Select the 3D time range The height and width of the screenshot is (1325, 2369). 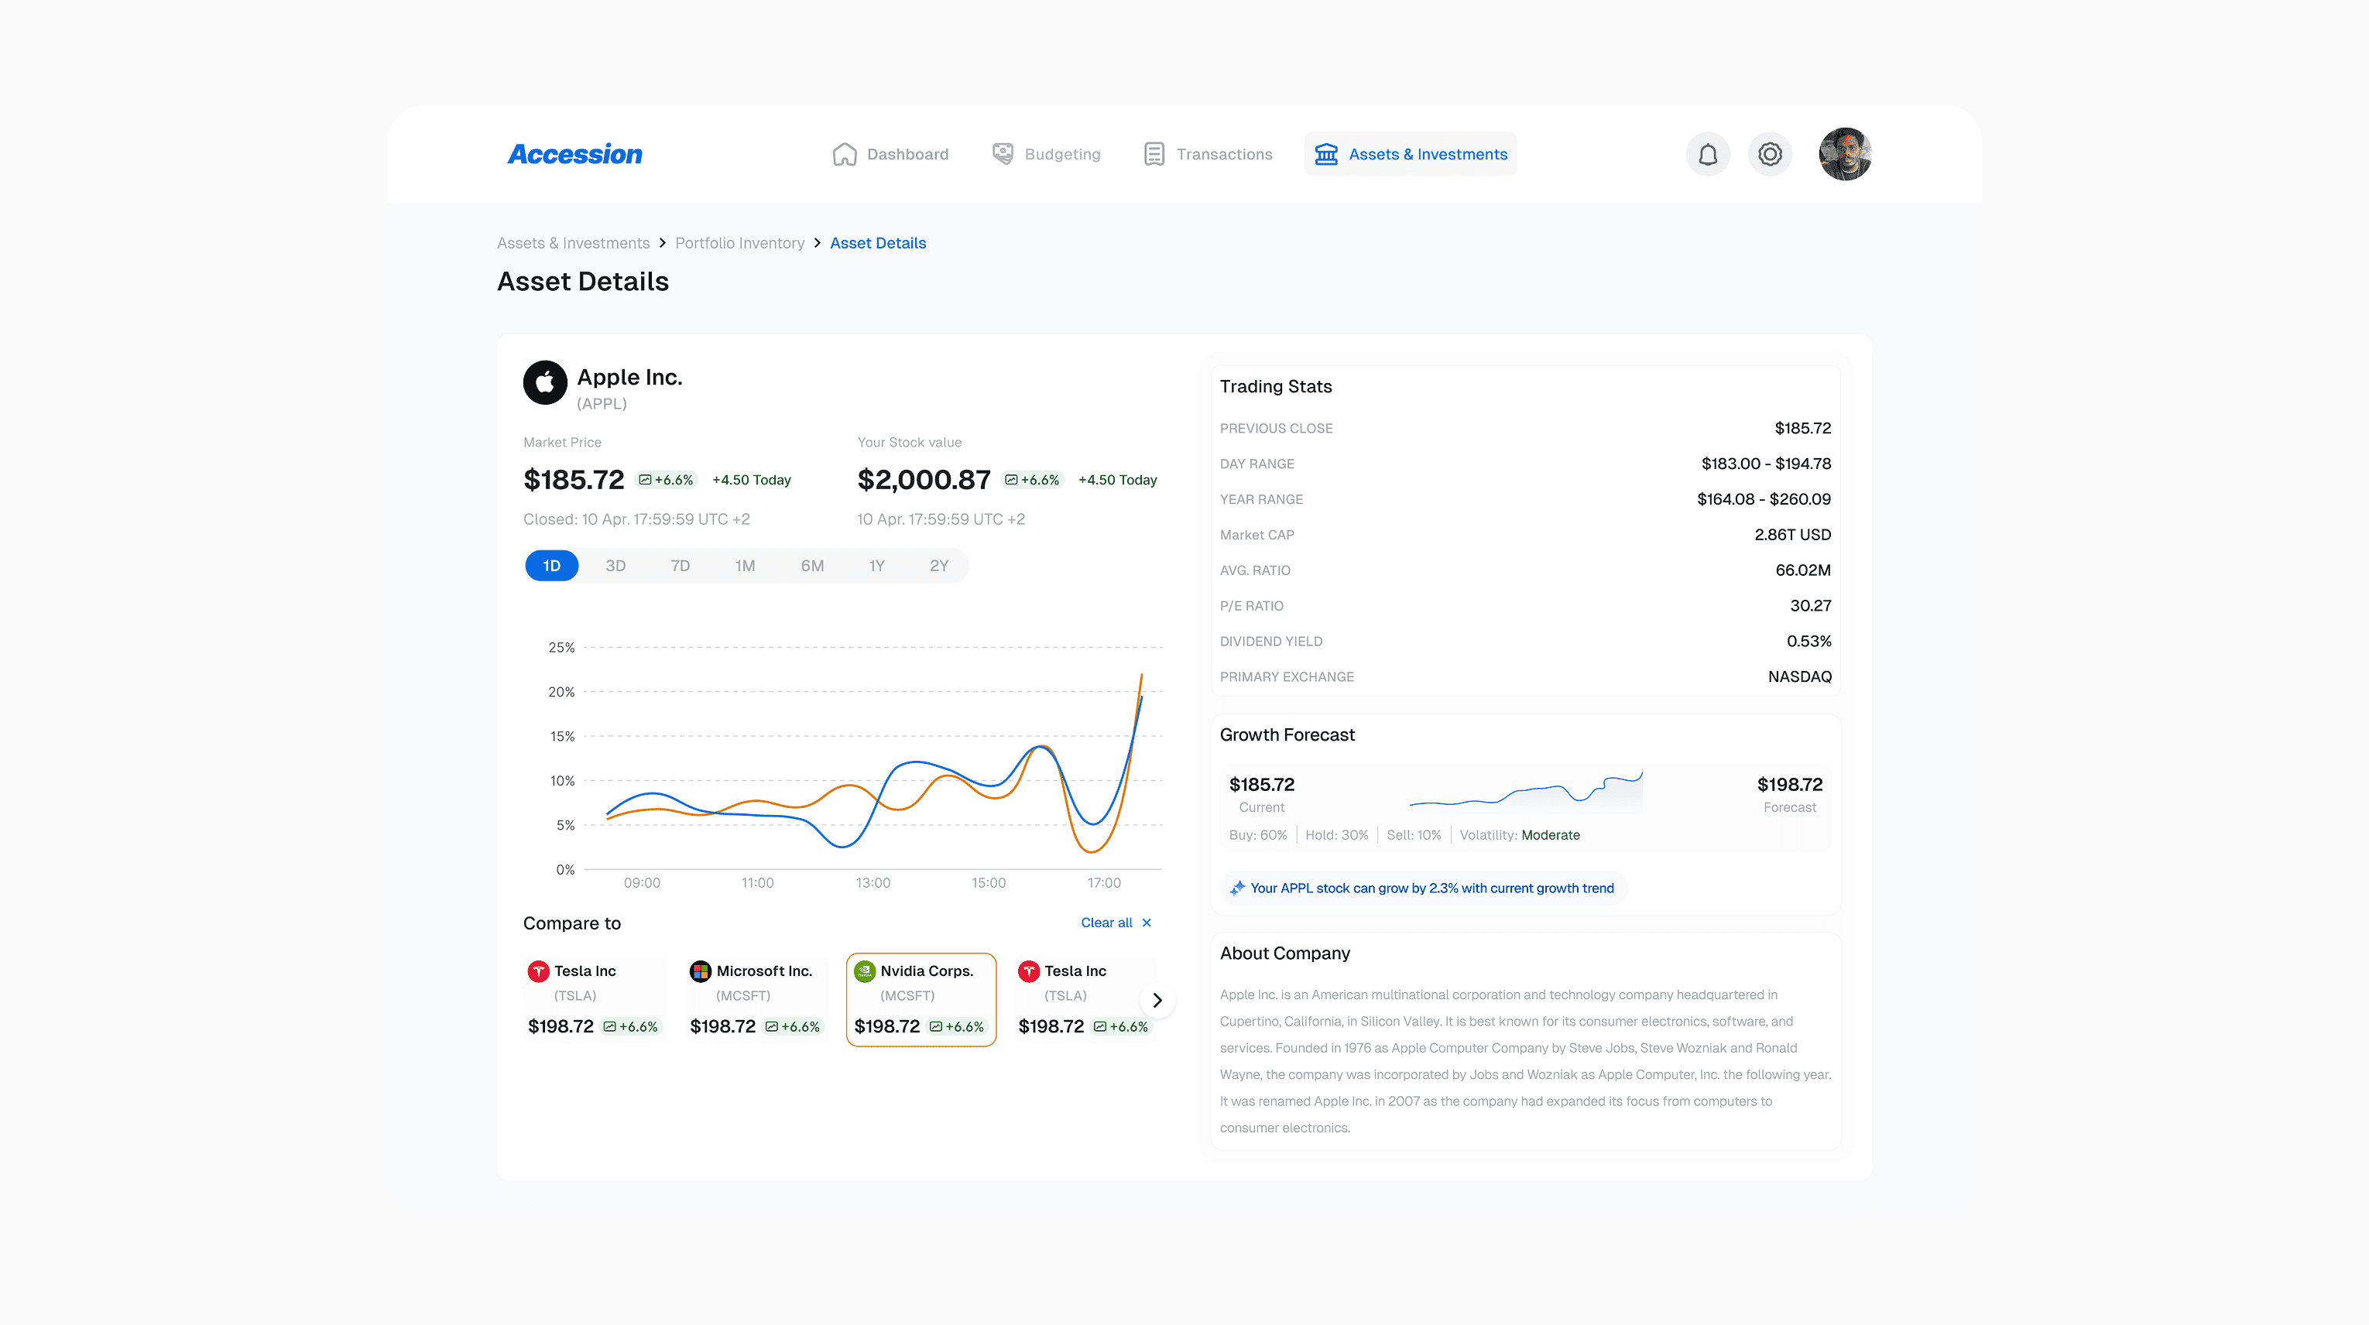pos(615,566)
